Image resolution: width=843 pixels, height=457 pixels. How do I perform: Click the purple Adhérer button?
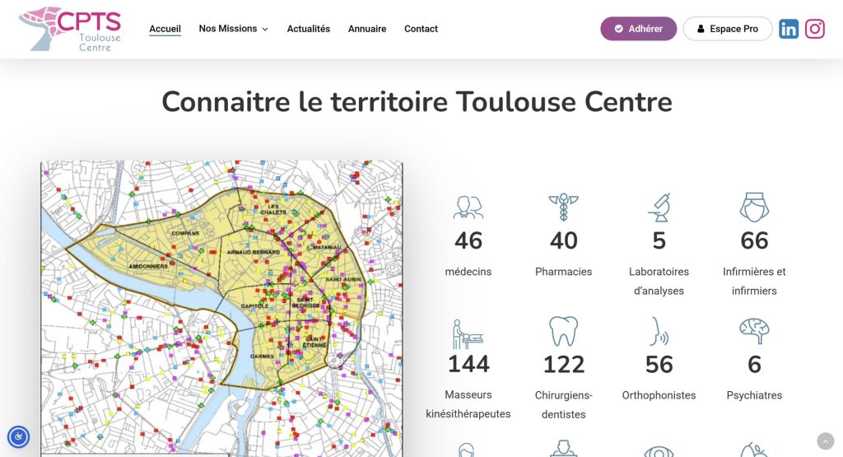[x=639, y=29]
